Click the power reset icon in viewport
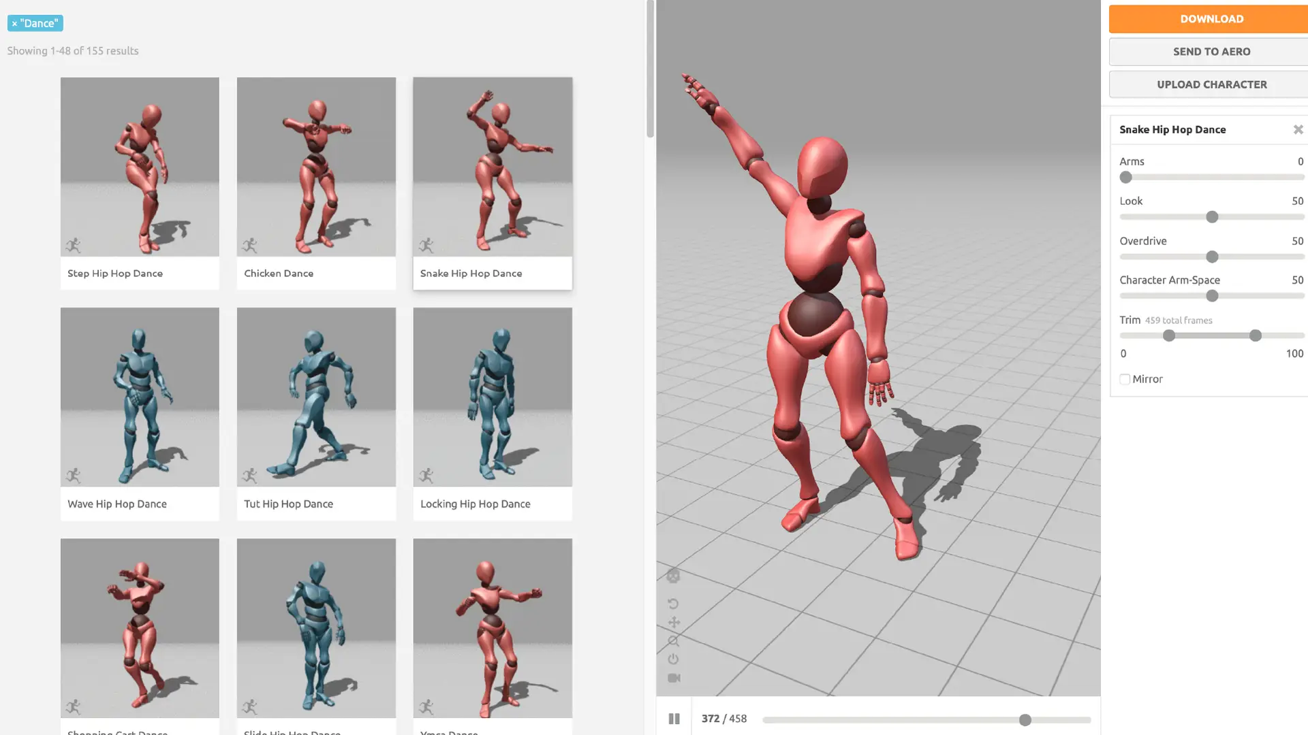The width and height of the screenshot is (1308, 735). (x=673, y=659)
